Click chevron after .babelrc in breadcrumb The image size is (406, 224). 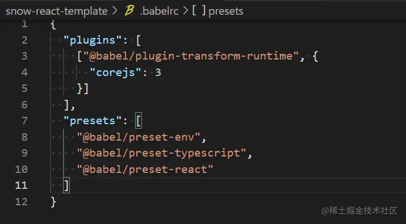185,11
